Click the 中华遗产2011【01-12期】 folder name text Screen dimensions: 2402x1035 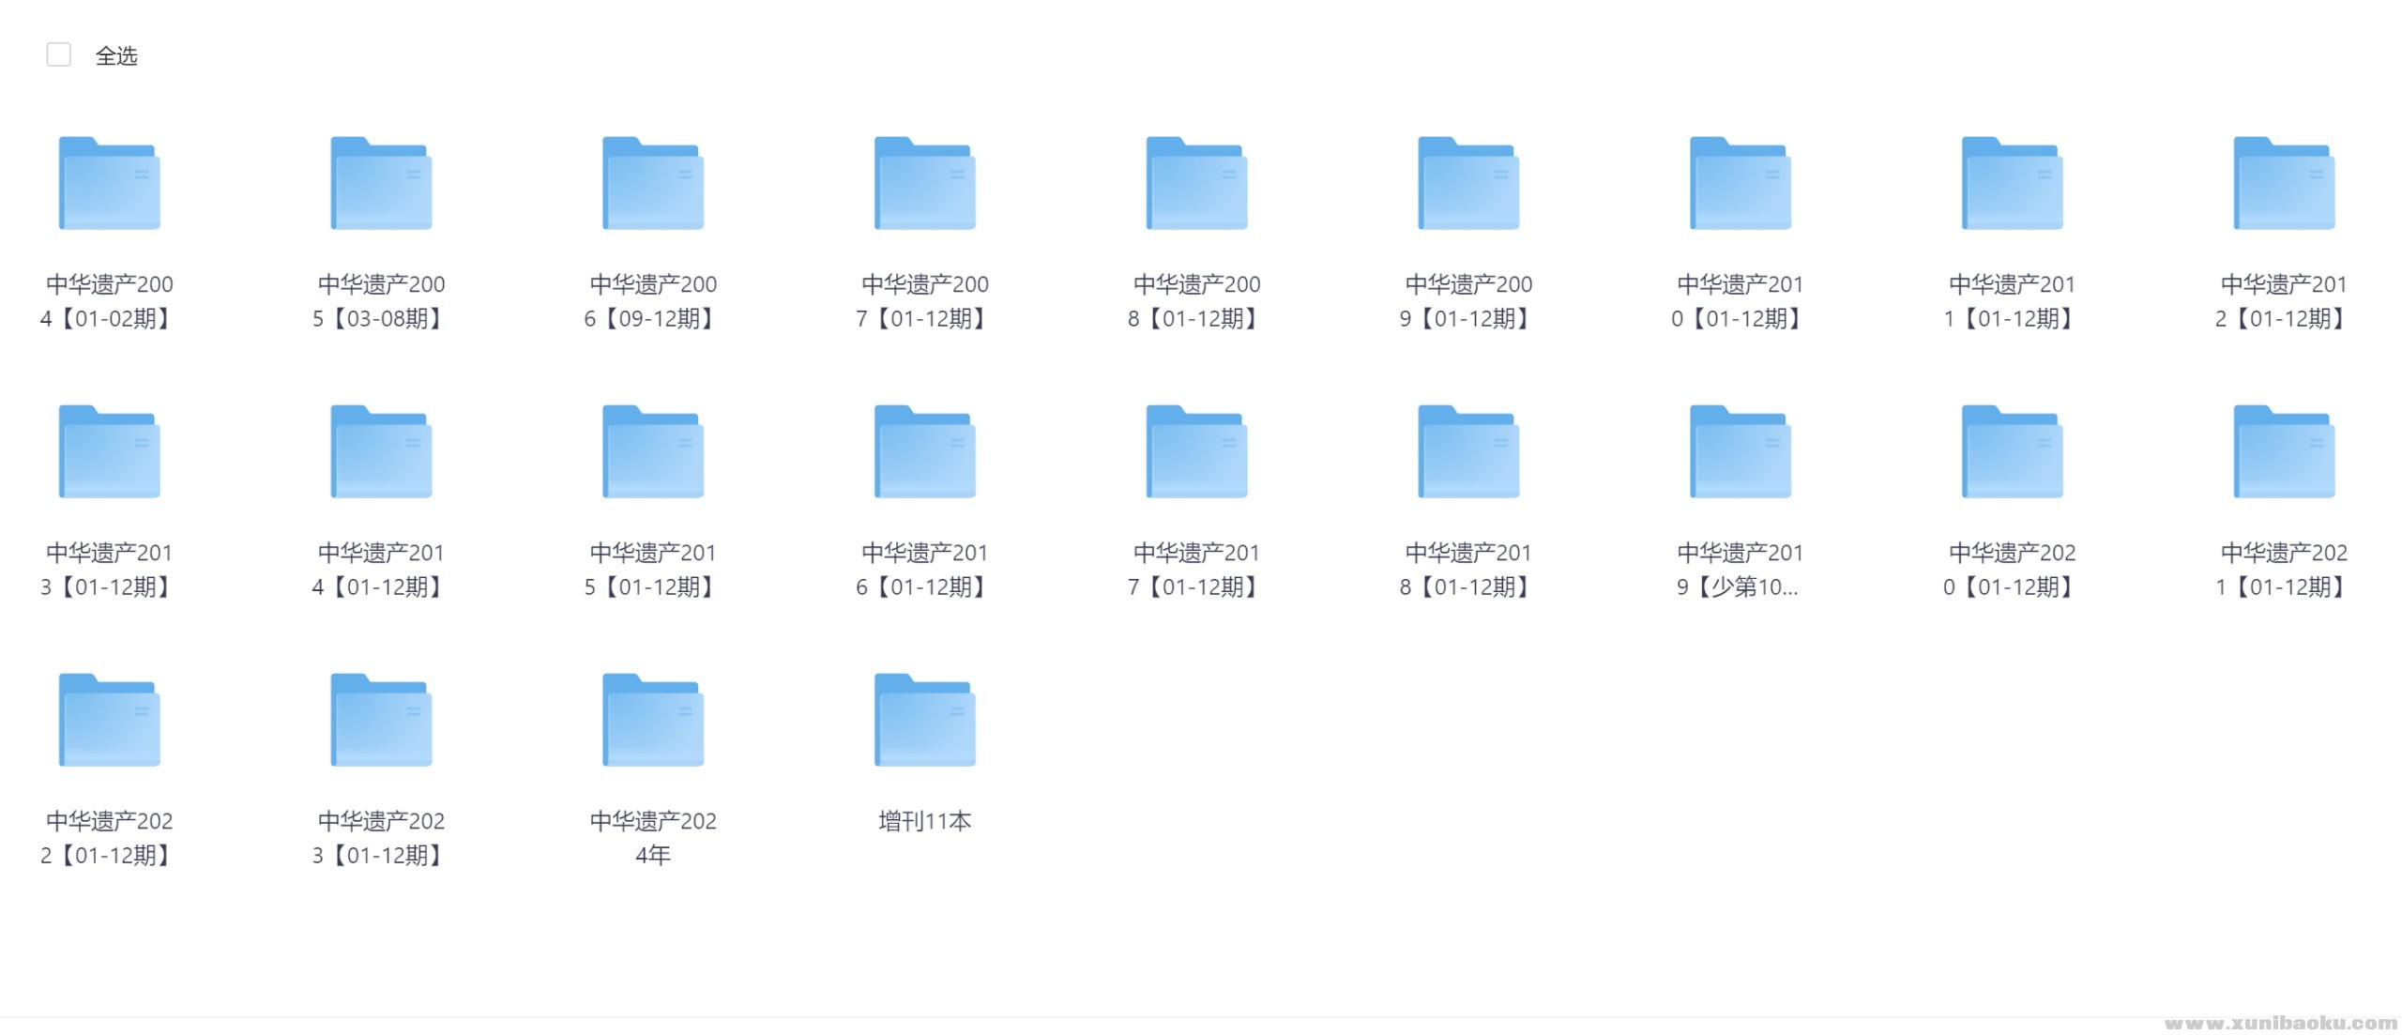2012,301
